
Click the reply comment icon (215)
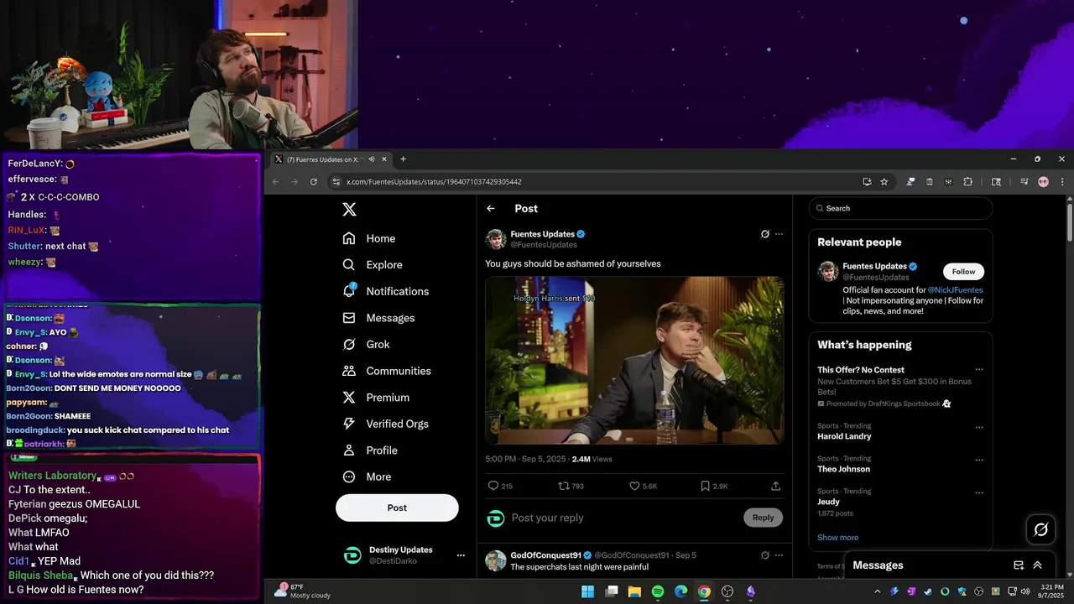493,486
